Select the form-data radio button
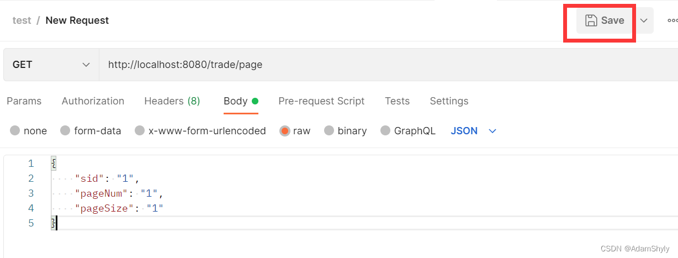This screenshot has width=678, height=258. pos(65,131)
